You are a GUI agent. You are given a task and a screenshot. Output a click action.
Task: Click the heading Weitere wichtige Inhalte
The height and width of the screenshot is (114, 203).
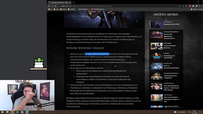tap(85, 48)
